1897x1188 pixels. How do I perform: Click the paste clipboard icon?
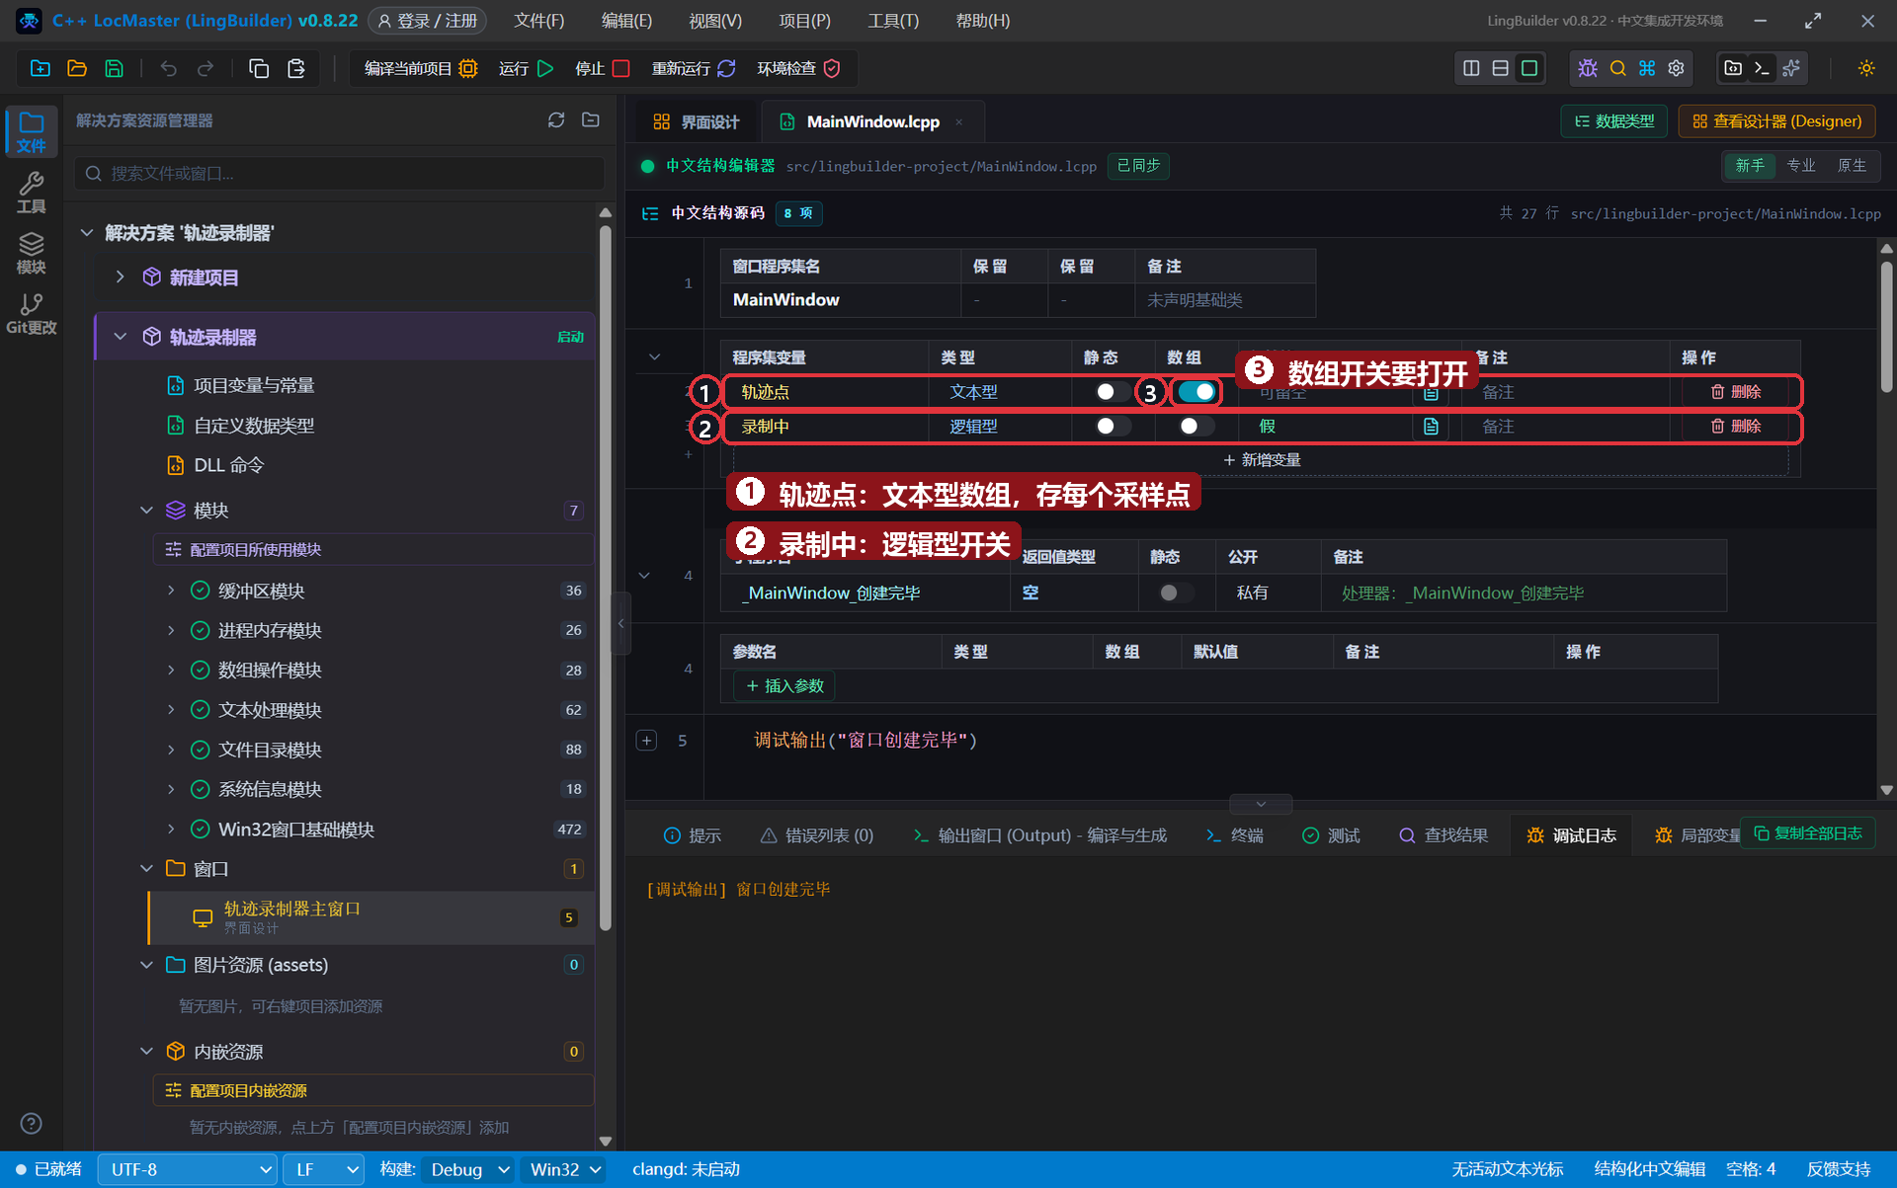(x=295, y=68)
